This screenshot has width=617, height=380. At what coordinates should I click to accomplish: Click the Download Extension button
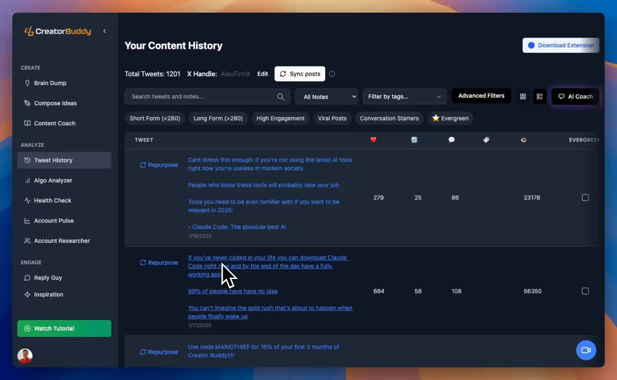click(561, 45)
